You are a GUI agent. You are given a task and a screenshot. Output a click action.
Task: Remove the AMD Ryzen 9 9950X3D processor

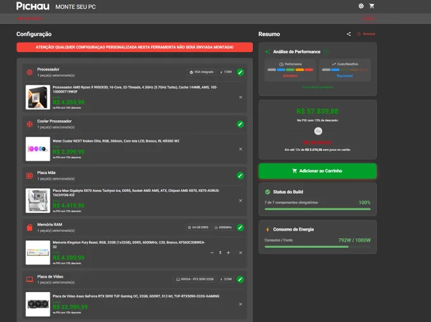pos(240,97)
